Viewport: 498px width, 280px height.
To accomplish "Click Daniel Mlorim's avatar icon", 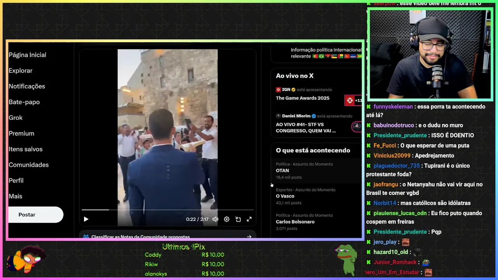I will 278,116.
